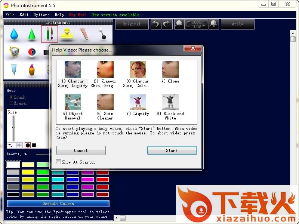
Task: Select the blue water drop Blur tool
Action: click(14, 34)
